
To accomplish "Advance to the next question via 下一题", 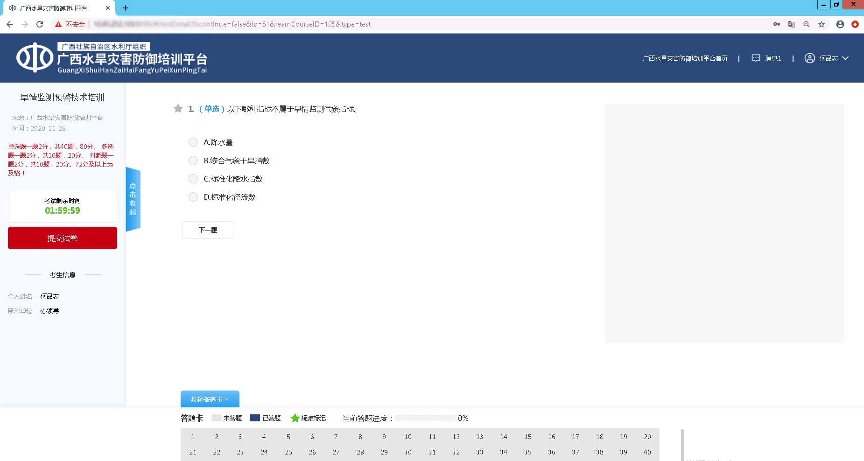I will 207,230.
